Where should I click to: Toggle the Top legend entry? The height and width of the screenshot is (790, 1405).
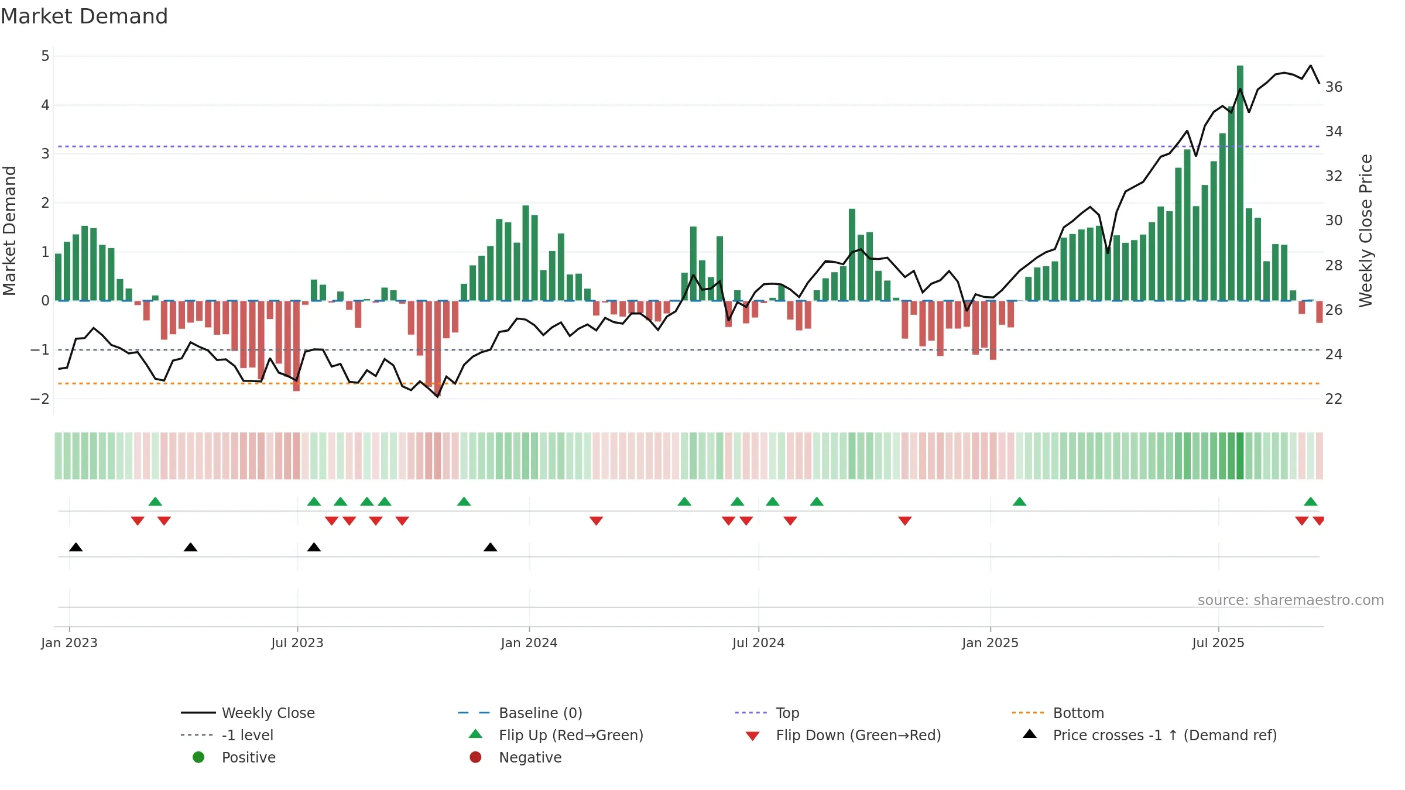767,713
